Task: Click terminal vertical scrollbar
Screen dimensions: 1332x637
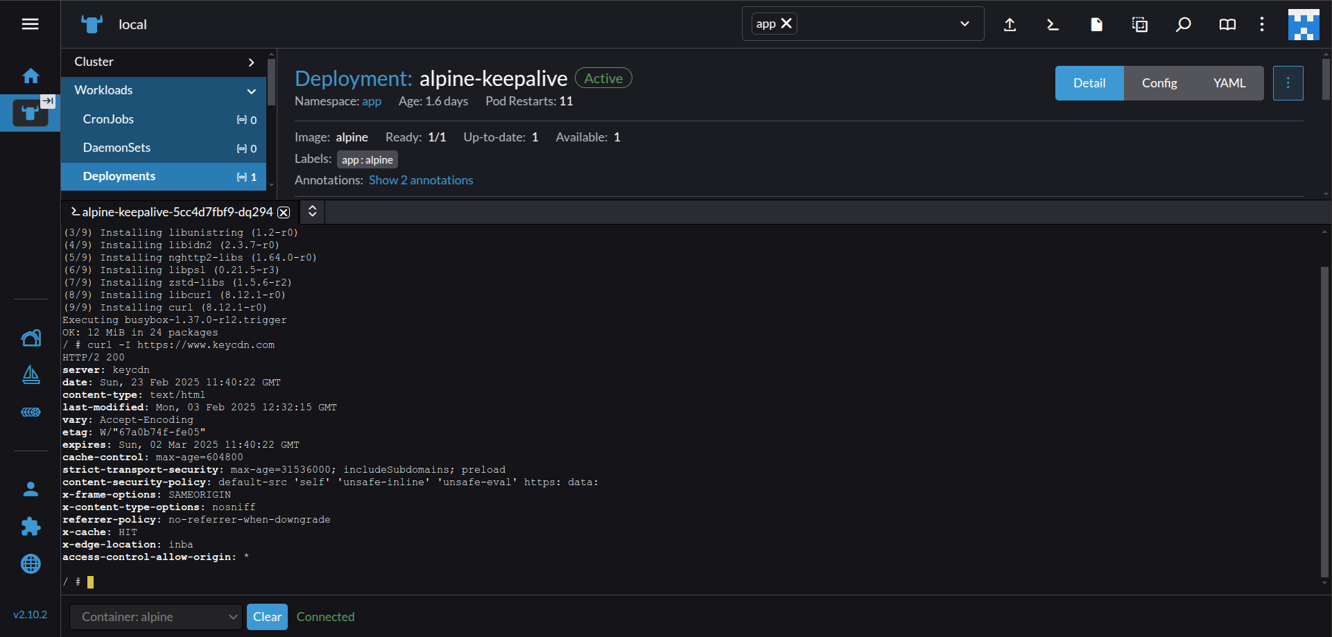Action: [1324, 421]
